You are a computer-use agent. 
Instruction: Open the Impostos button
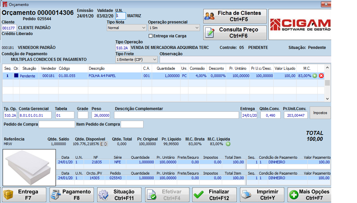tap(320, 113)
